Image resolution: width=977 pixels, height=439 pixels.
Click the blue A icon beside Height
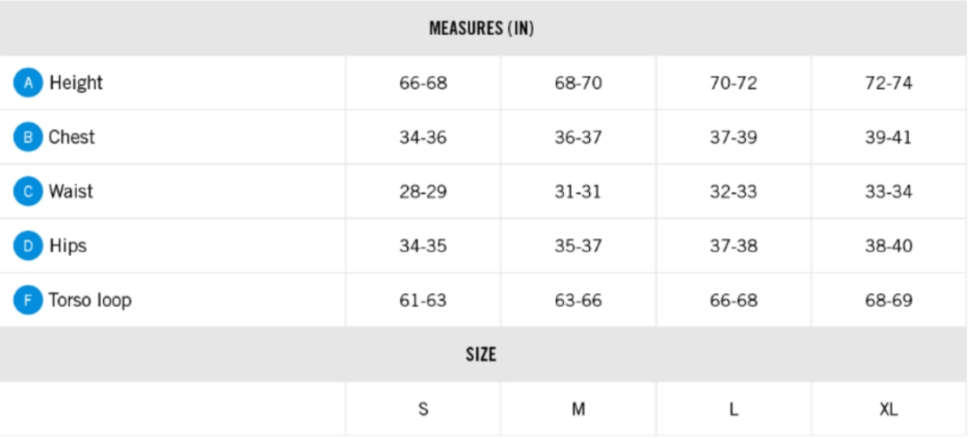(x=28, y=83)
